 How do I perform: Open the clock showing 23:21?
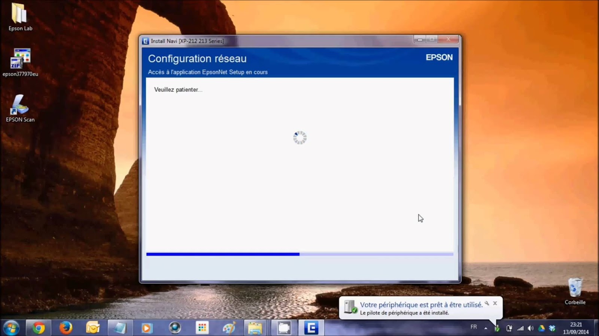(576, 328)
